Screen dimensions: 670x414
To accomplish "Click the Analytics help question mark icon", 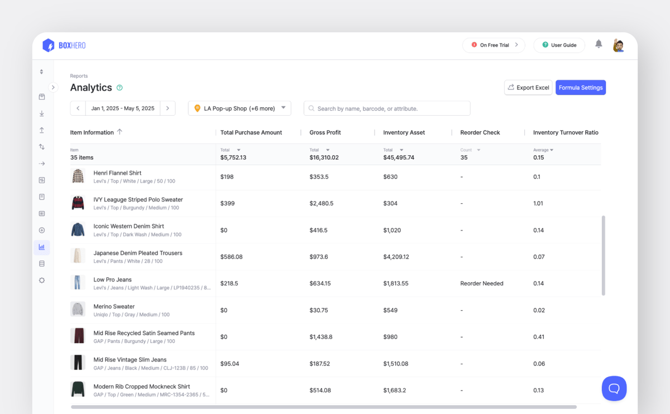I will [119, 88].
